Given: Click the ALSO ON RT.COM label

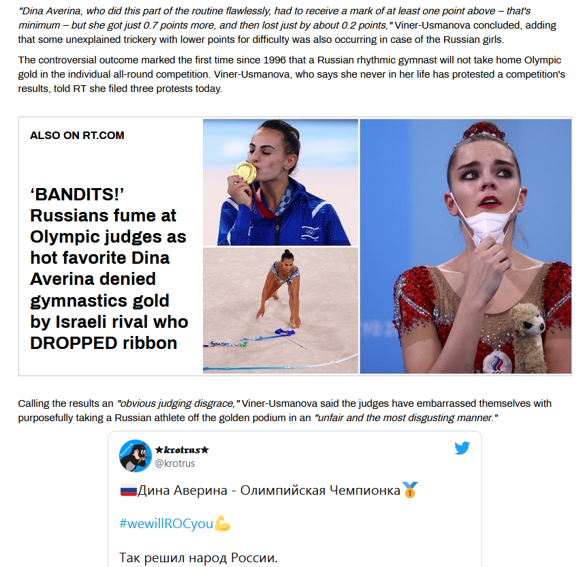Looking at the screenshot, I should point(77,135).
